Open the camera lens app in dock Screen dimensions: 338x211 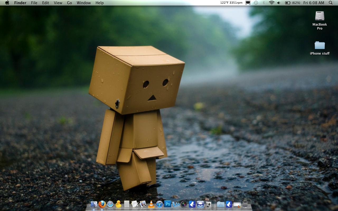pos(184,204)
